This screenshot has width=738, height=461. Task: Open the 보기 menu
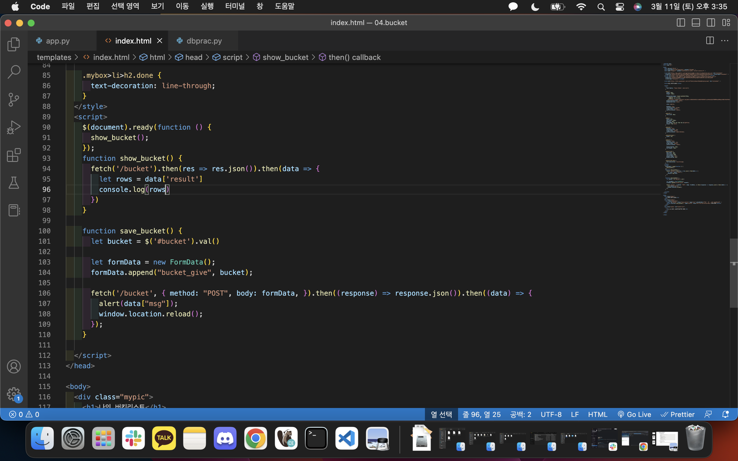tap(157, 6)
